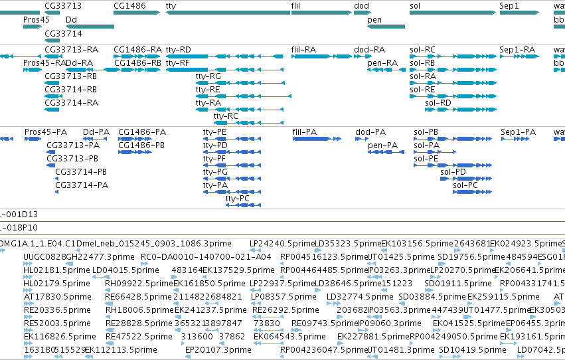The width and height of the screenshot is (565, 360).
Task: Click transcript sol-RA glyph
Action: pos(453,83)
